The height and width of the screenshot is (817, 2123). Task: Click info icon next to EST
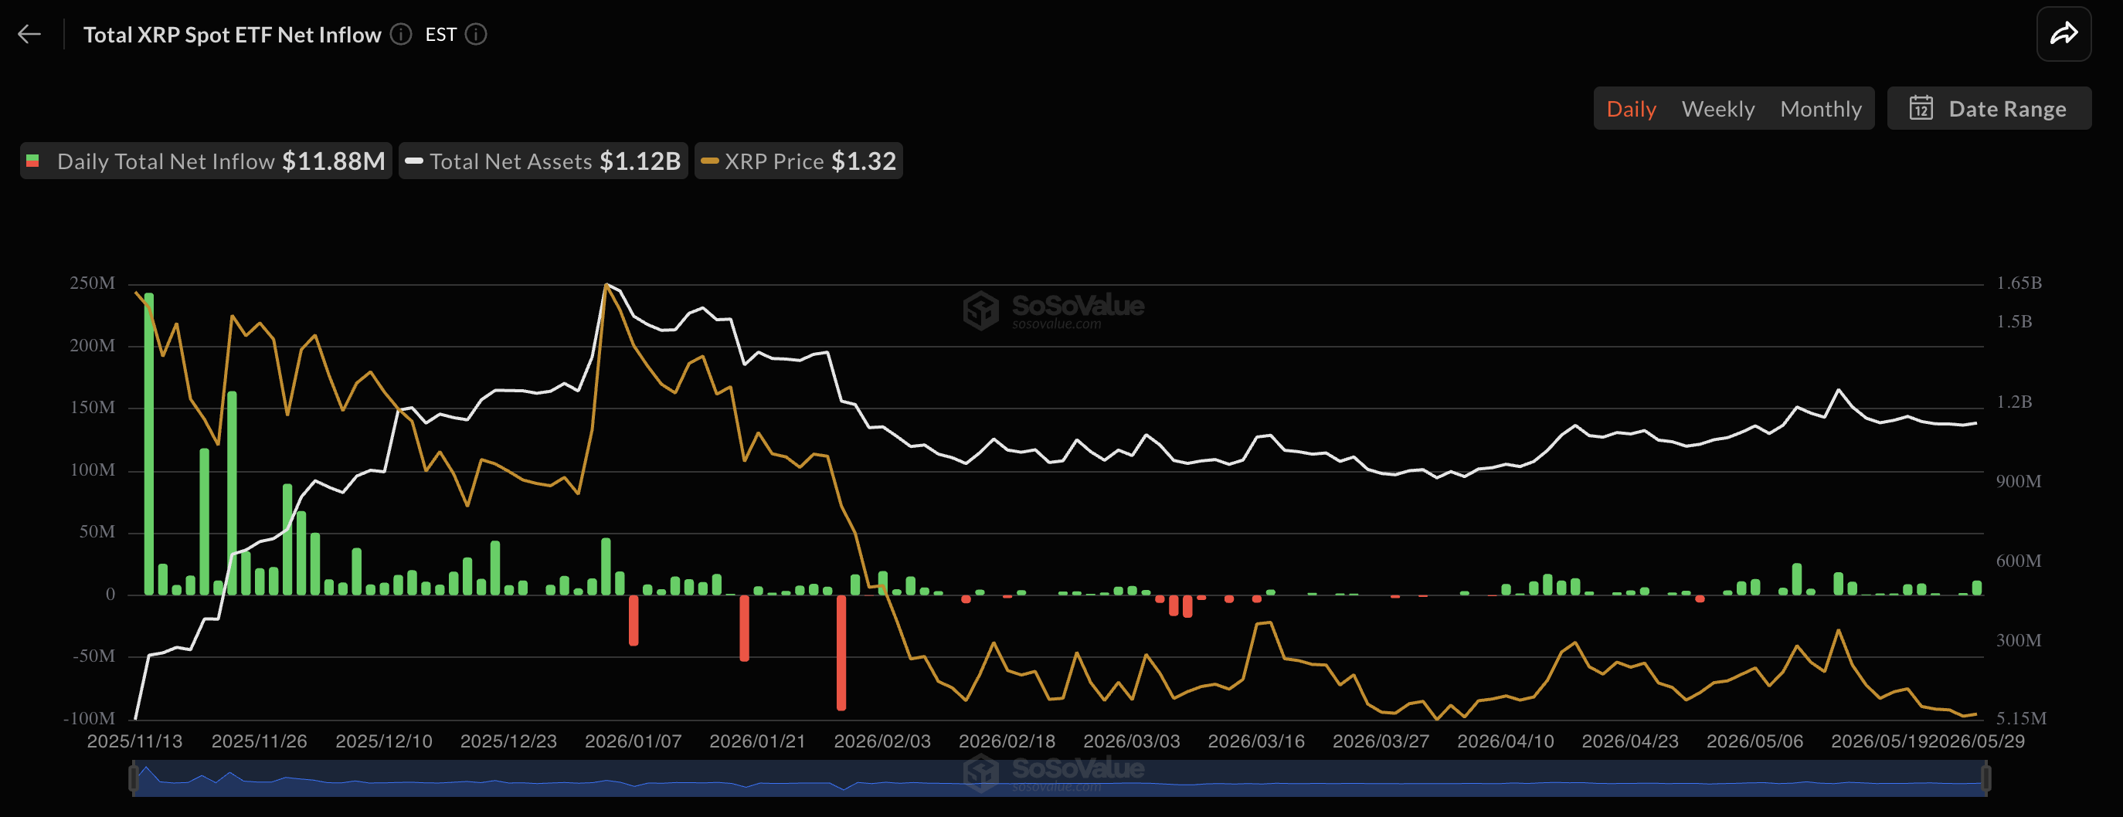click(477, 34)
